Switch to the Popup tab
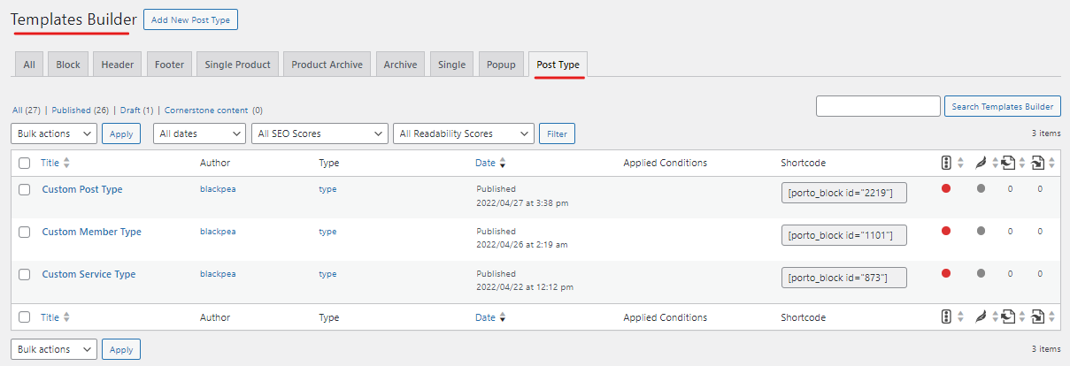The height and width of the screenshot is (366, 1070). tap(501, 65)
